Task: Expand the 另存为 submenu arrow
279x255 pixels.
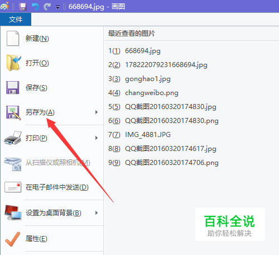Action: (x=97, y=112)
